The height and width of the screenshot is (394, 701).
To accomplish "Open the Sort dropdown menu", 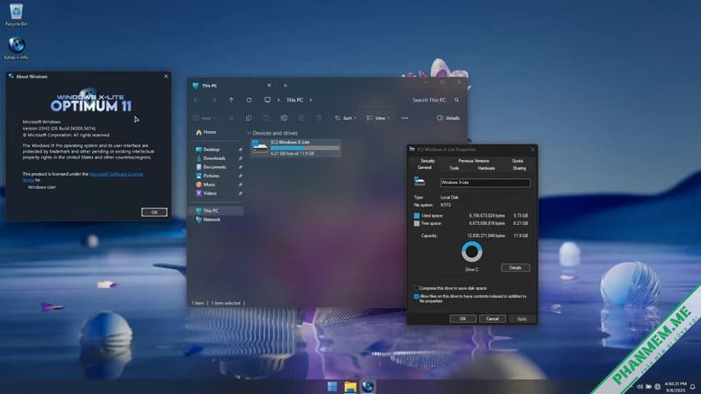I will click(x=345, y=118).
